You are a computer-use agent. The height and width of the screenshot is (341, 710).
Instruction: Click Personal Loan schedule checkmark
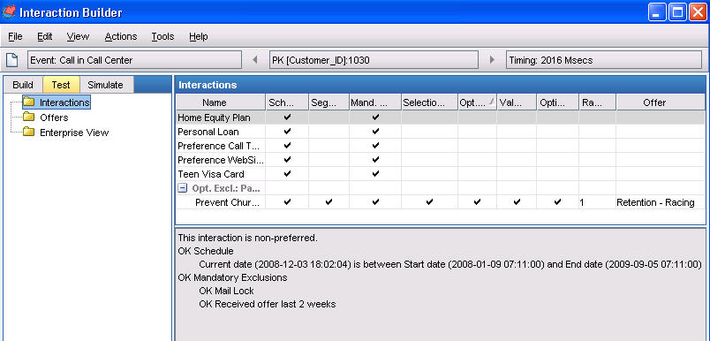(287, 132)
